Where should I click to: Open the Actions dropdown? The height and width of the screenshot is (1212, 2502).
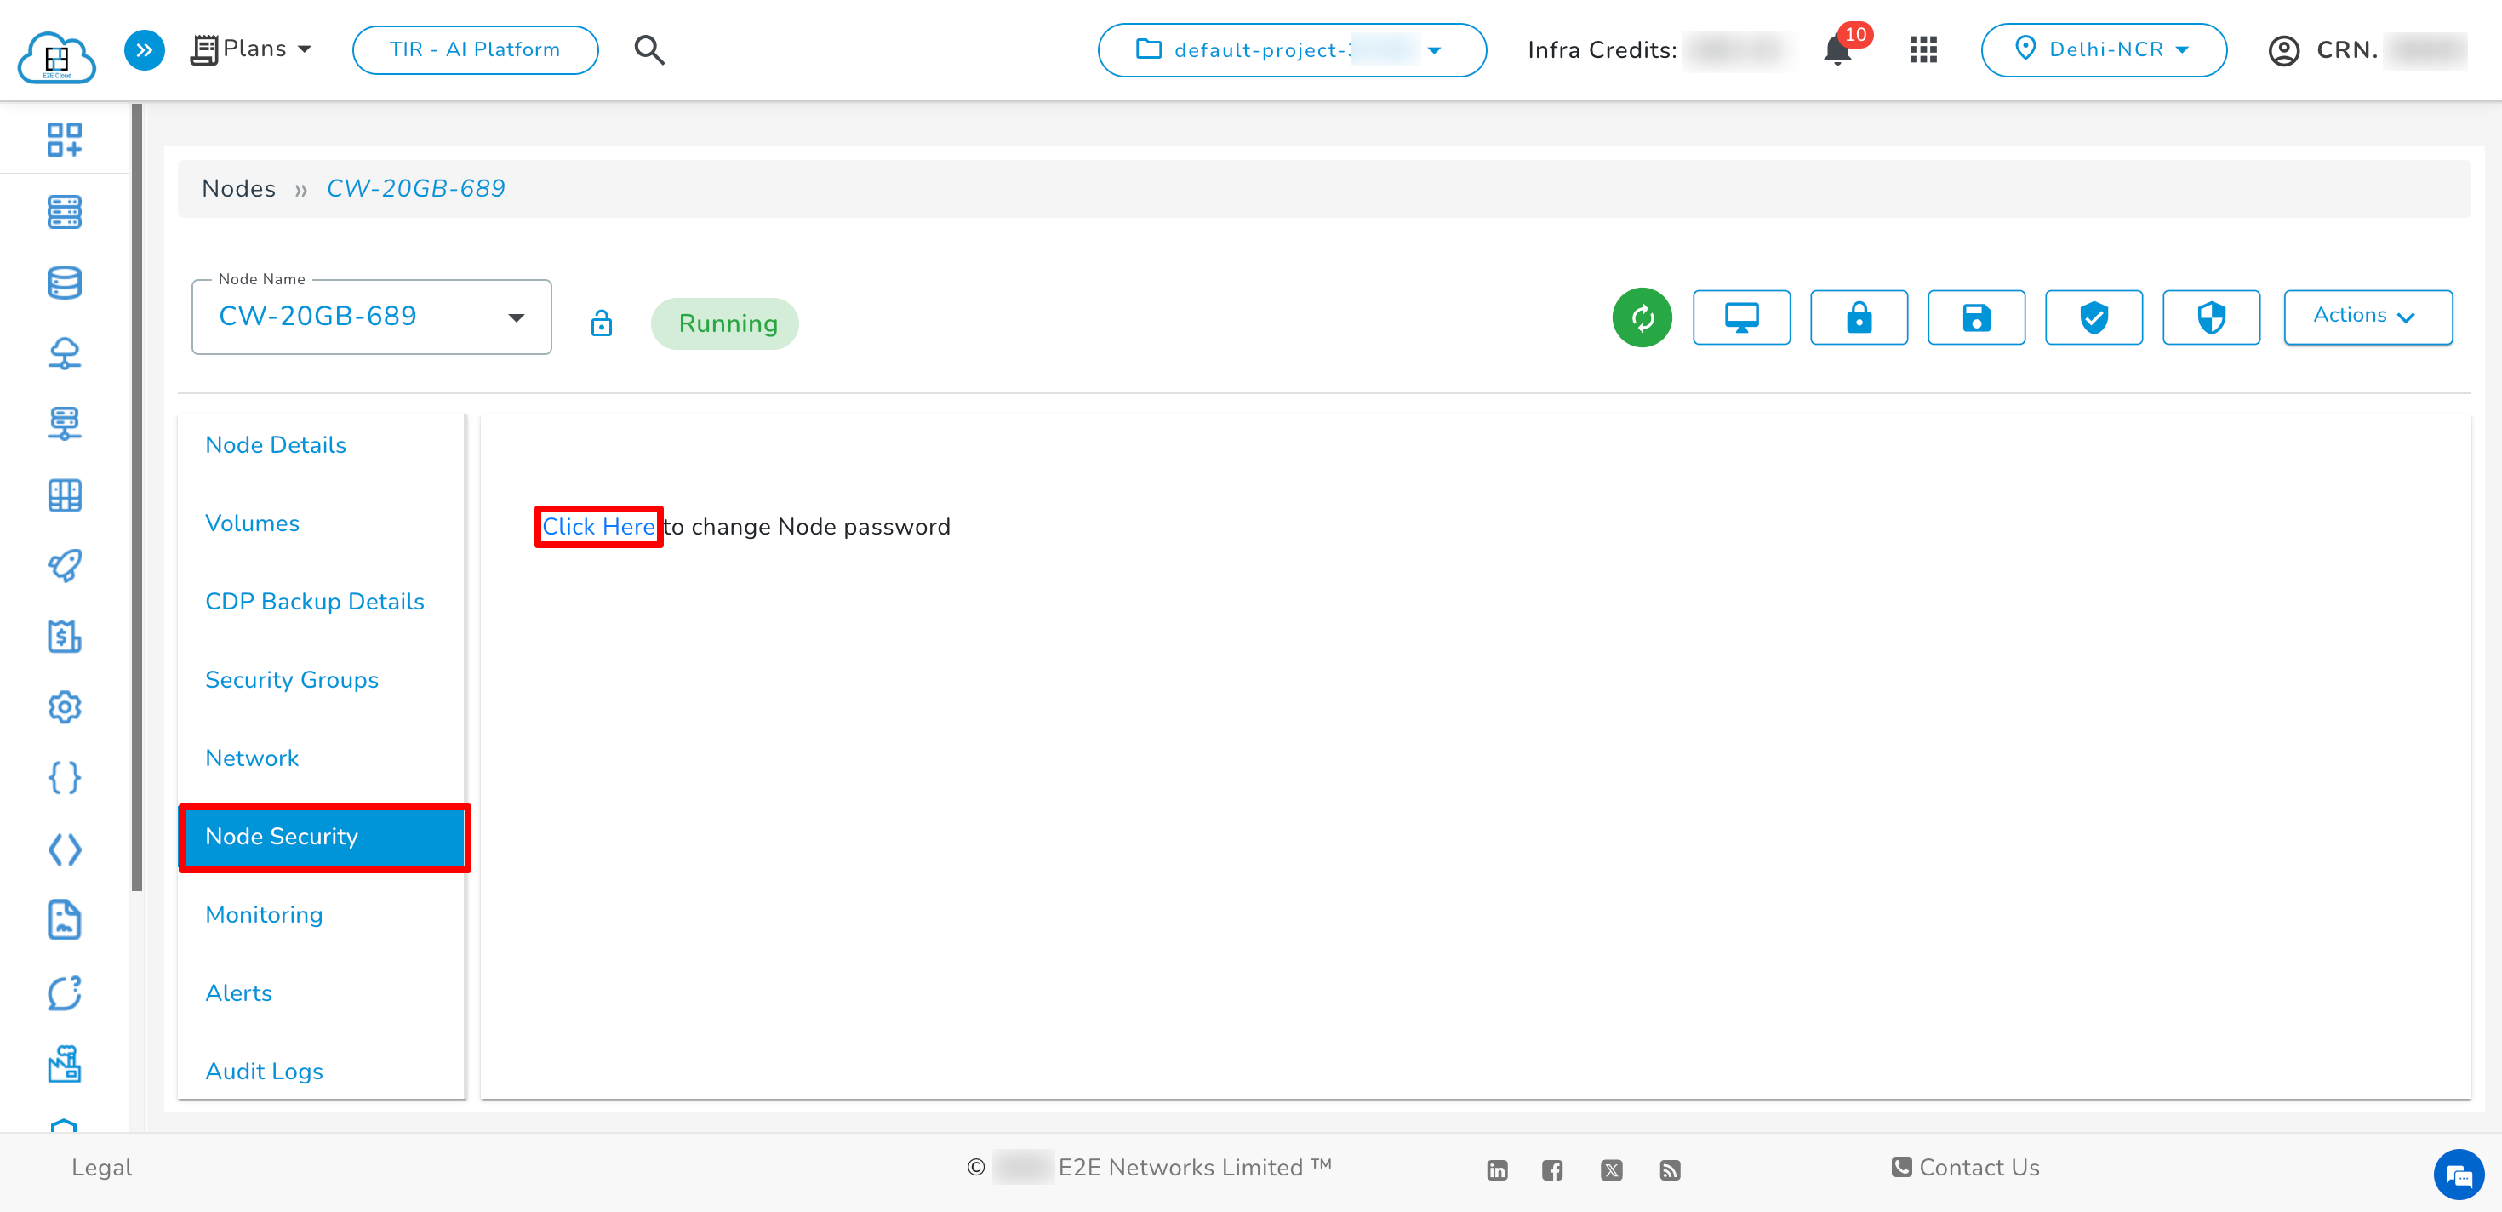pos(2367,317)
